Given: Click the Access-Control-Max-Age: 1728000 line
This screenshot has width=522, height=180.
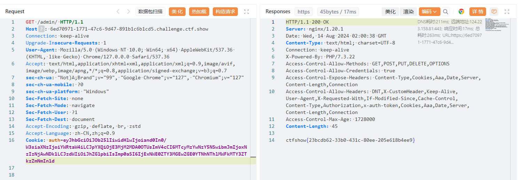Looking at the screenshot, I should click(x=330, y=119).
